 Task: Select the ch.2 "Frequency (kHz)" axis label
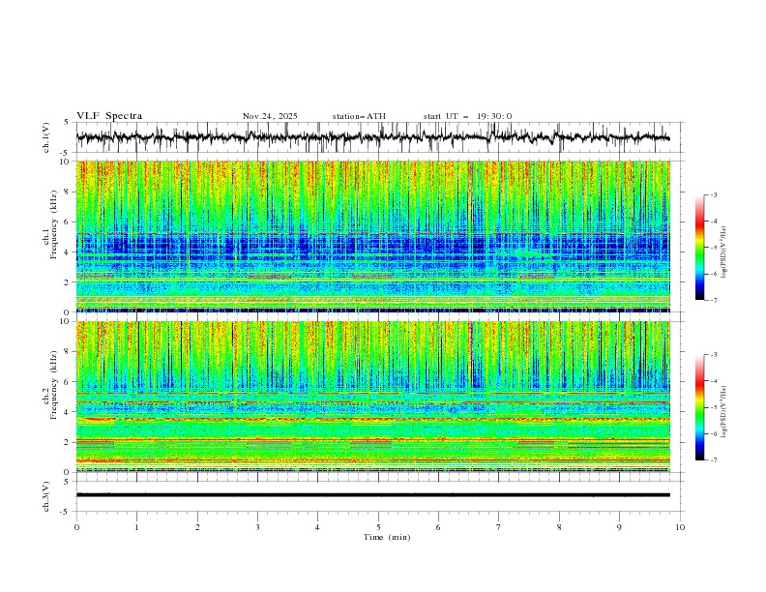pyautogui.click(x=55, y=385)
